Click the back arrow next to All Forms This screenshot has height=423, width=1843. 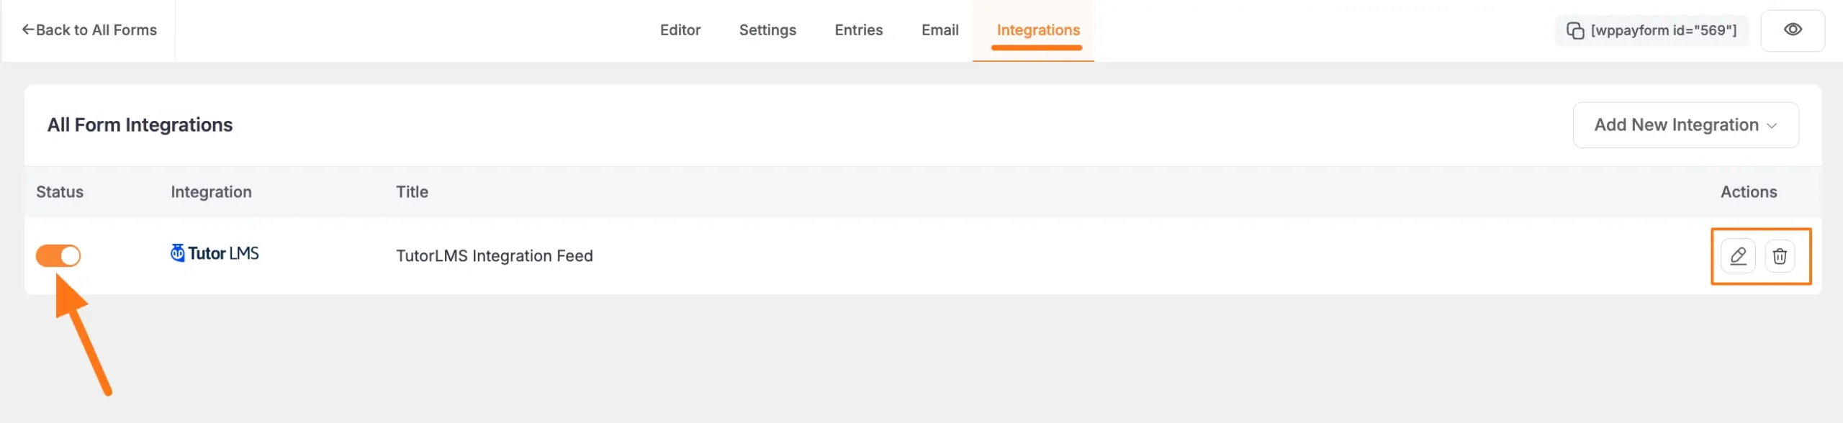[27, 28]
